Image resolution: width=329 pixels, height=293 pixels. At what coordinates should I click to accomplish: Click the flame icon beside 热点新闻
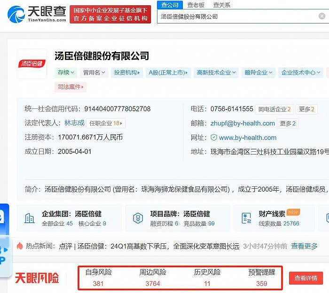coord(20,246)
